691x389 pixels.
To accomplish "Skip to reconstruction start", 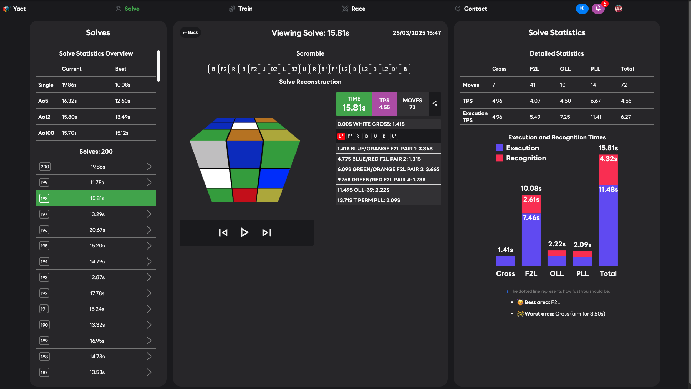I will (223, 232).
